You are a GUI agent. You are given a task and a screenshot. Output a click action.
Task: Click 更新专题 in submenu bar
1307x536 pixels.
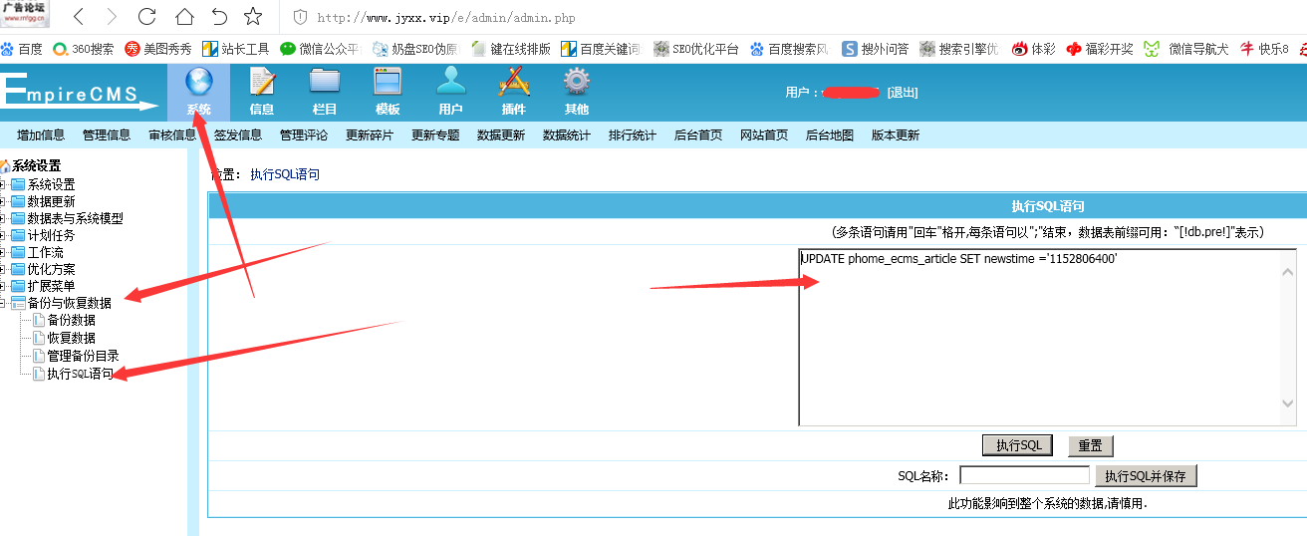(435, 135)
